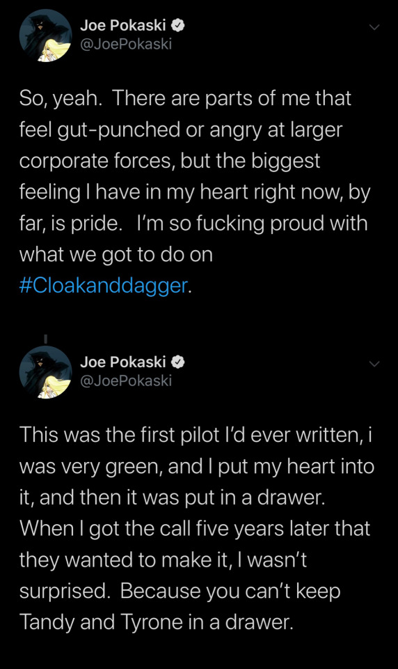Click the line "what we got to do on"

click(x=116, y=254)
